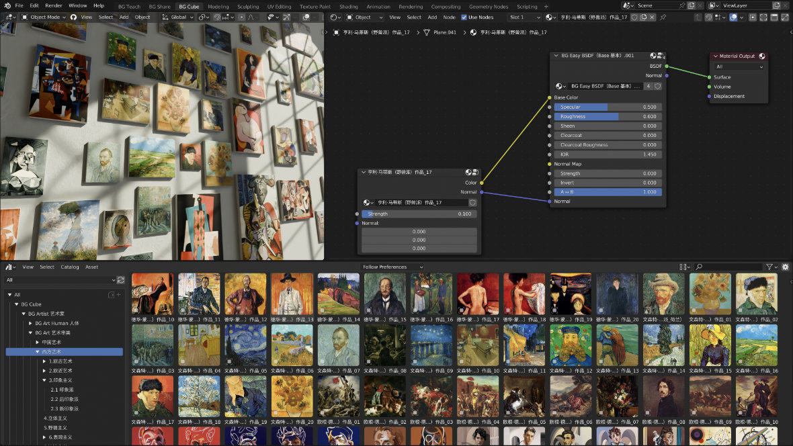This screenshot has height=446, width=793.
Task: Toggle the Use Nodes checkbox
Action: (464, 17)
